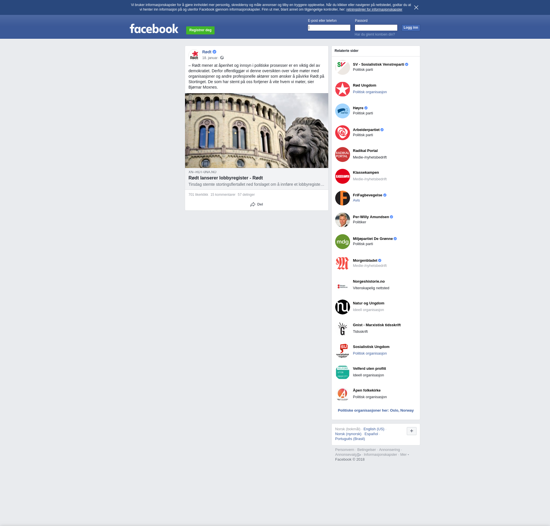This screenshot has width=550, height=526.
Task: Open the Åpen folkekirke name link
Action: coord(367,390)
